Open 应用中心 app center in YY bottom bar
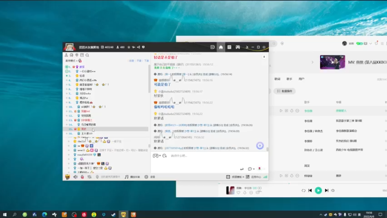Screen dimensions: 387x218 pyautogui.click(x=253, y=177)
